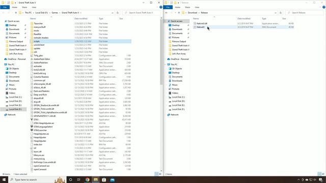Viewport: 326px width, 183px height.
Task: Select OneDrive - Personal in left window sidebar
Action: point(17,59)
